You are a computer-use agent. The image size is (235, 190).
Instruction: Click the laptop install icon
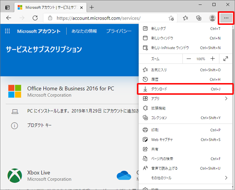(15, 112)
